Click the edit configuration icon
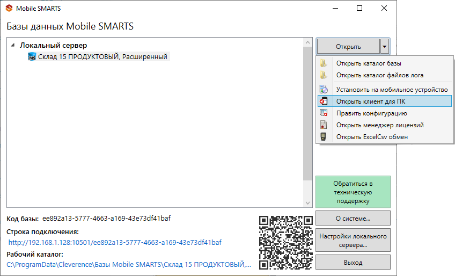This screenshot has height=276, width=455. (323, 113)
